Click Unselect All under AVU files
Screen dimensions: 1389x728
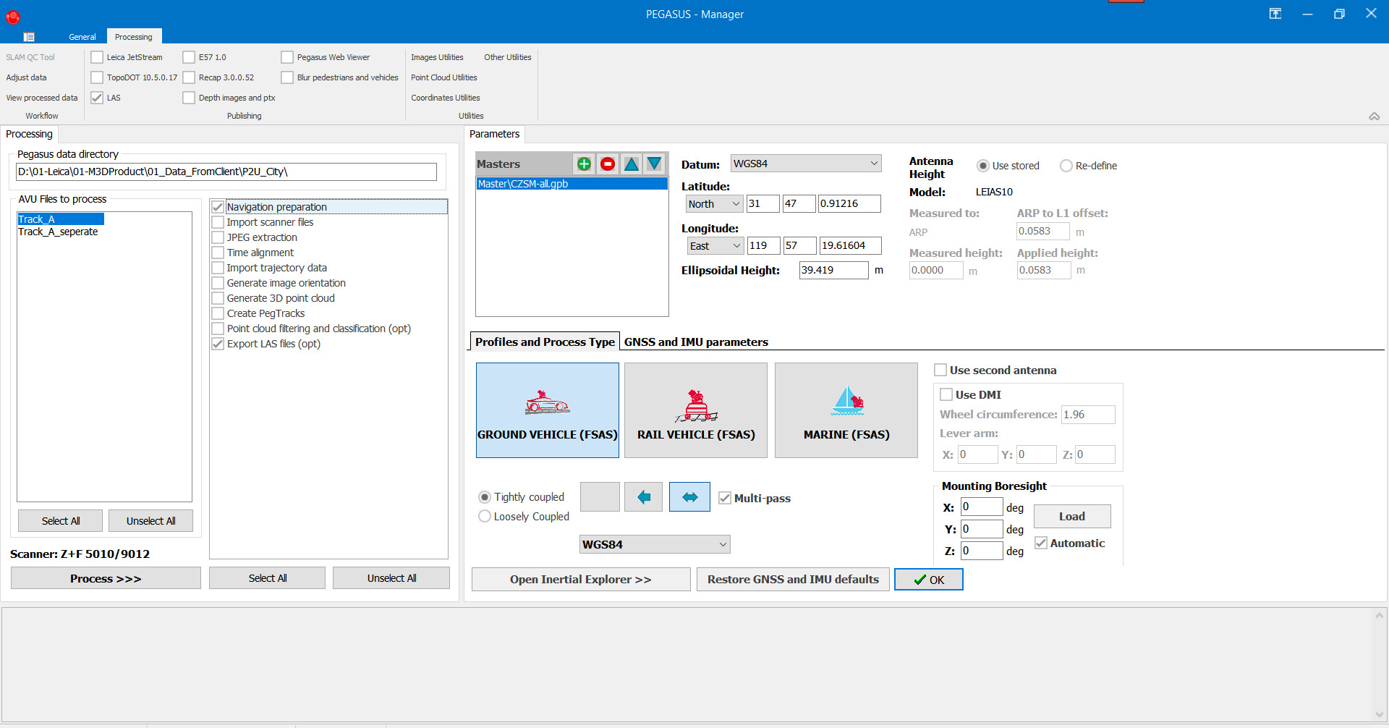tap(150, 521)
